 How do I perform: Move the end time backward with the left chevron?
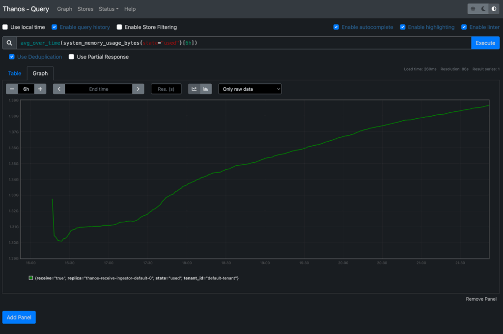(x=59, y=89)
